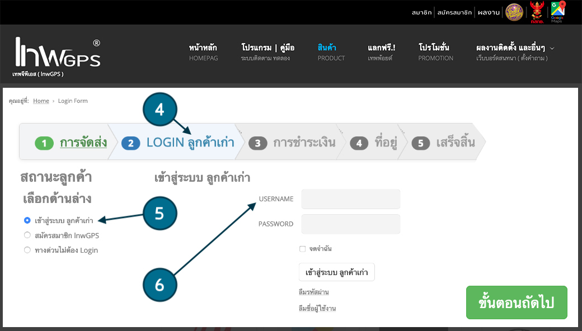Click the red Garuda emblem icon

click(537, 12)
